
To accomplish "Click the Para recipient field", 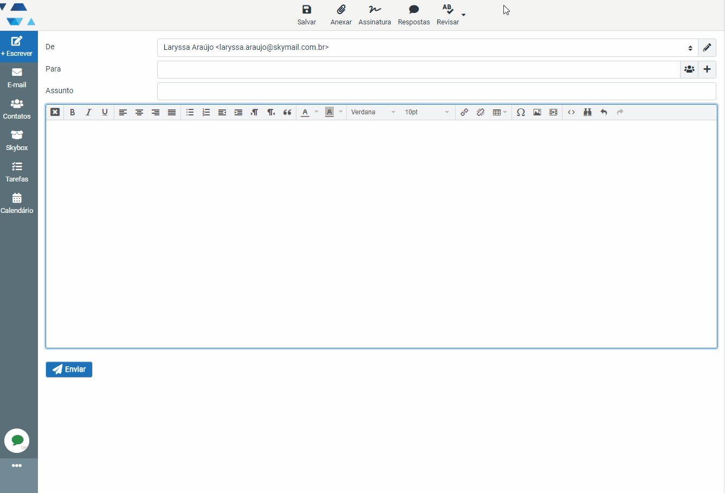I will pyautogui.click(x=418, y=69).
